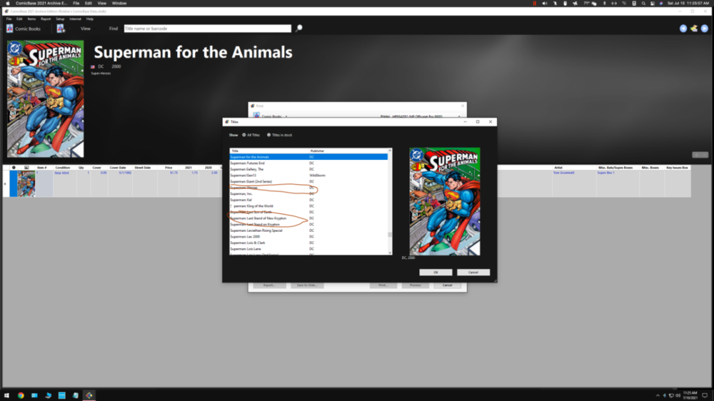Open the Printer dropdown in Print dialog
Viewport: 714px width, 401px height.
point(459,116)
